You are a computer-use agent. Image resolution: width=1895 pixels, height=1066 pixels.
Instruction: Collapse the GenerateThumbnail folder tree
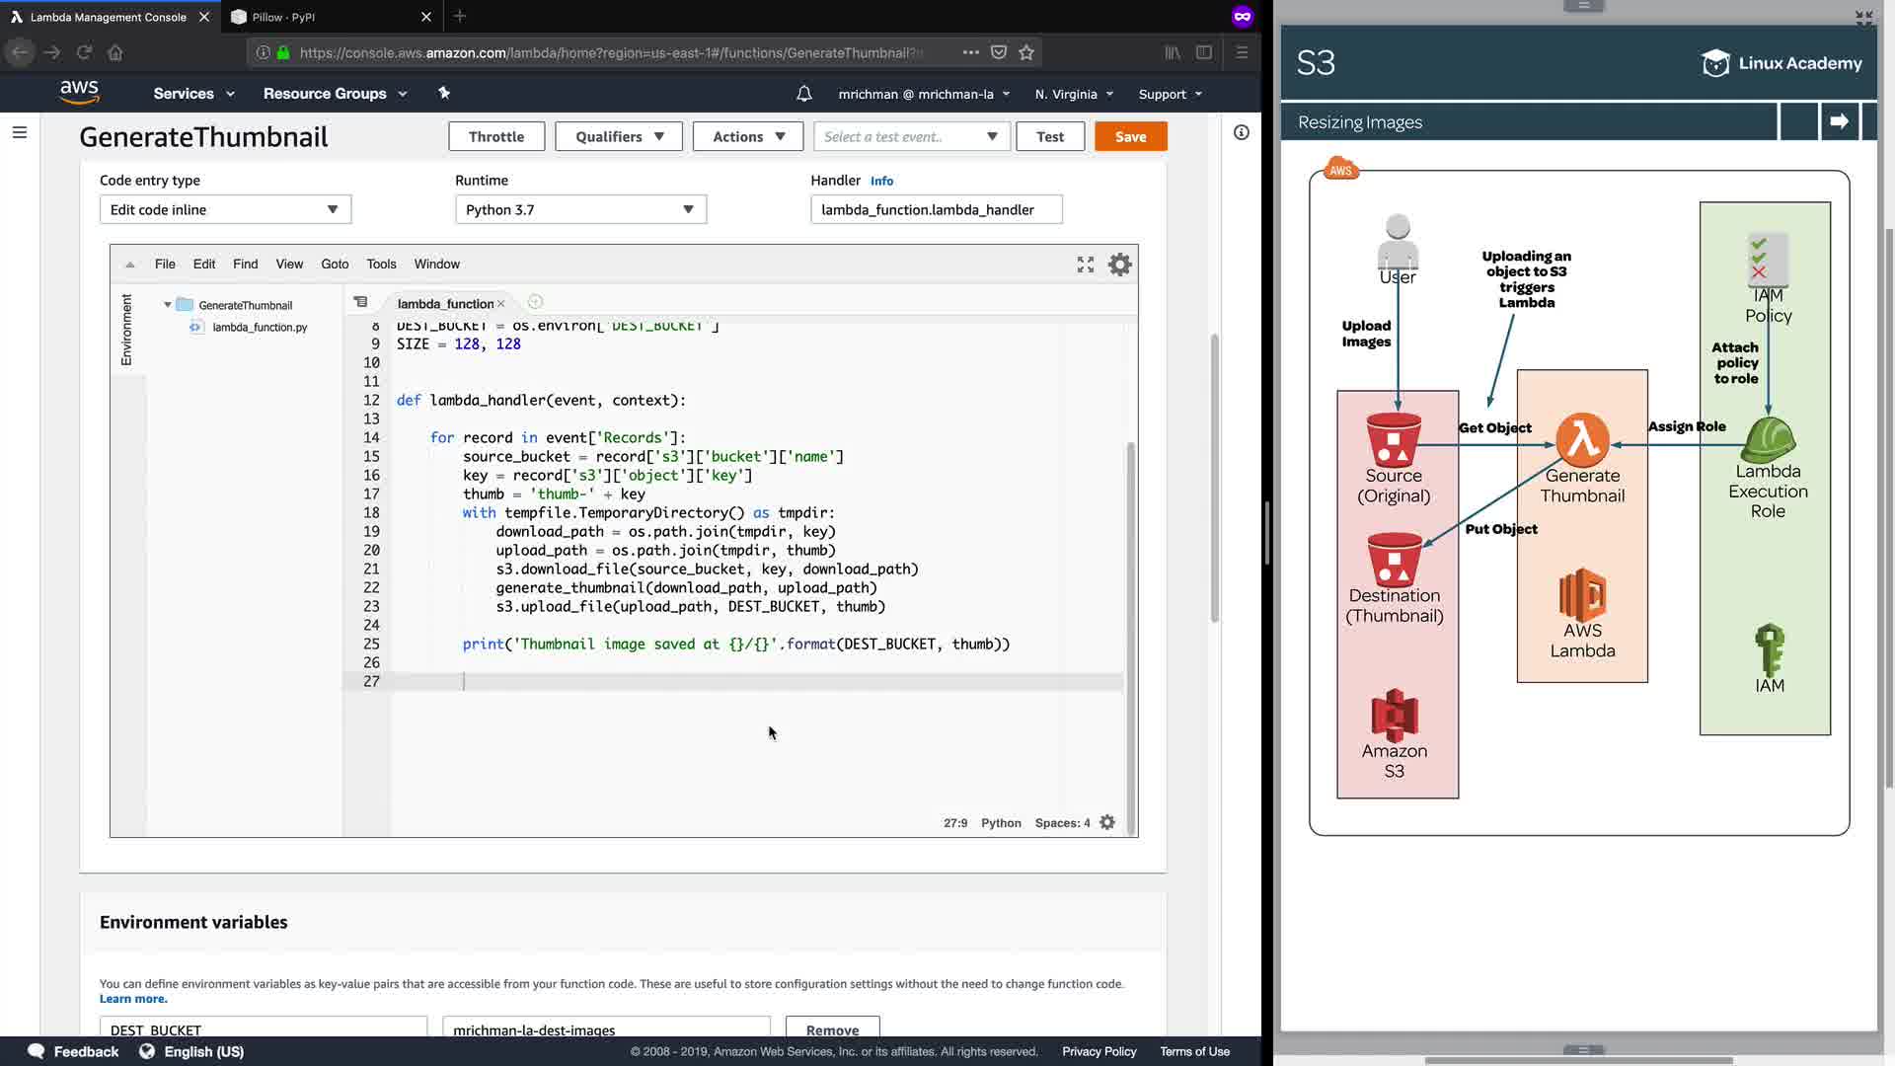(x=168, y=305)
